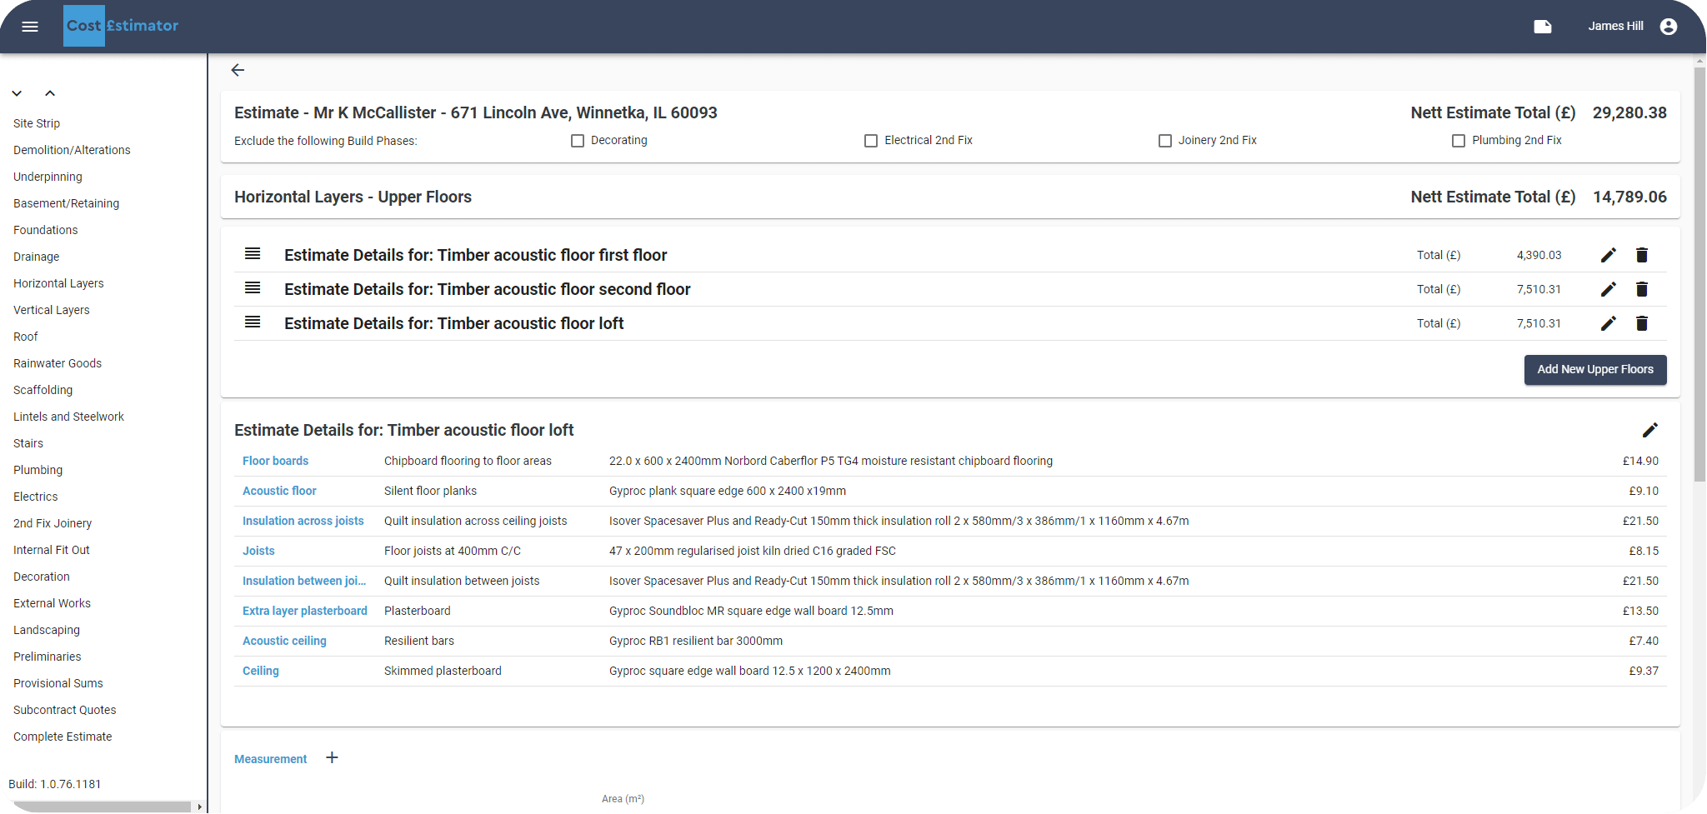Open the notes icon in header
The height and width of the screenshot is (814, 1707).
1543,27
